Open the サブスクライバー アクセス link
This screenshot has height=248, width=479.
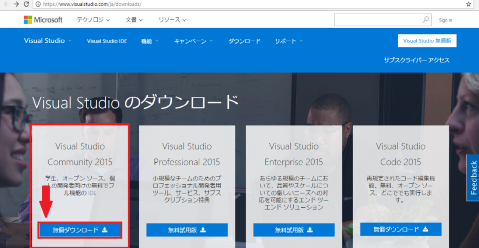tap(417, 60)
